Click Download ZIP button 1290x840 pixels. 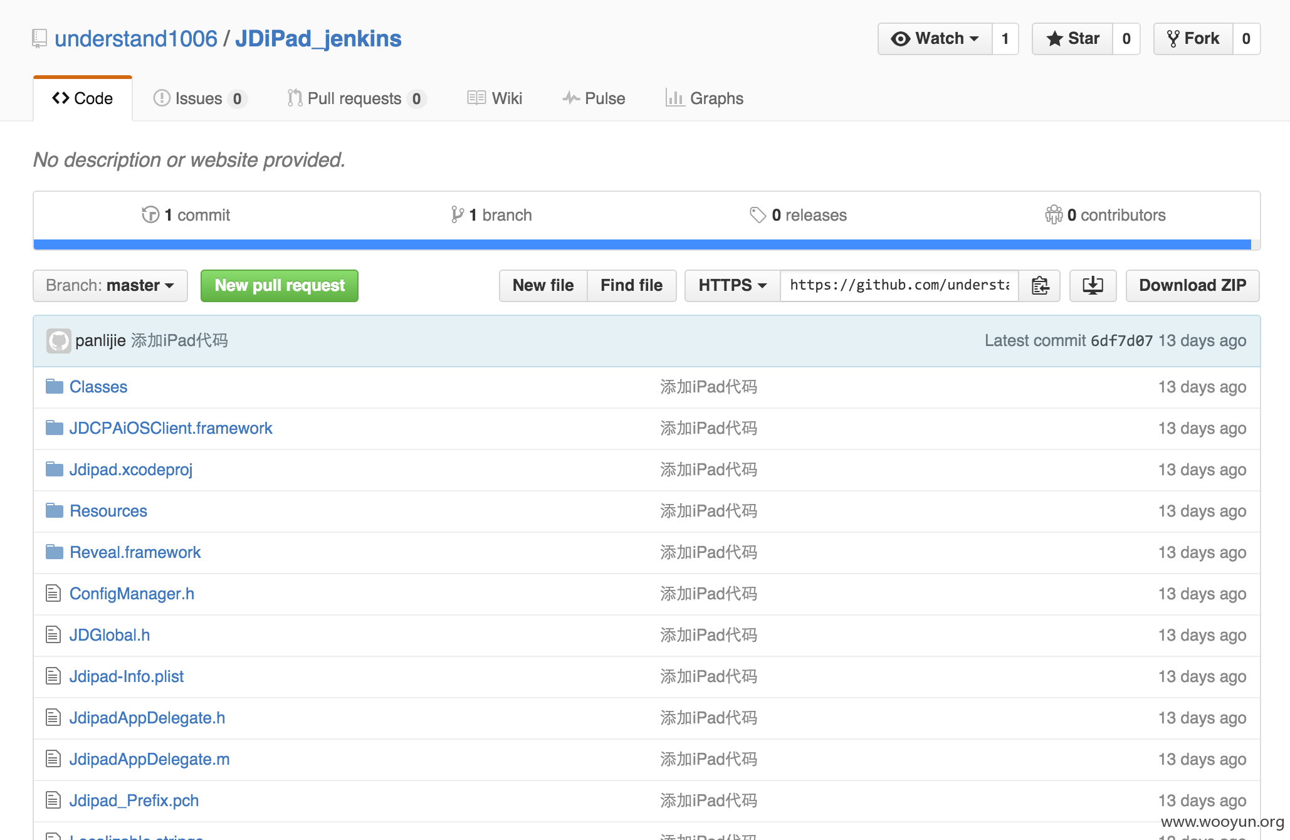pos(1193,286)
